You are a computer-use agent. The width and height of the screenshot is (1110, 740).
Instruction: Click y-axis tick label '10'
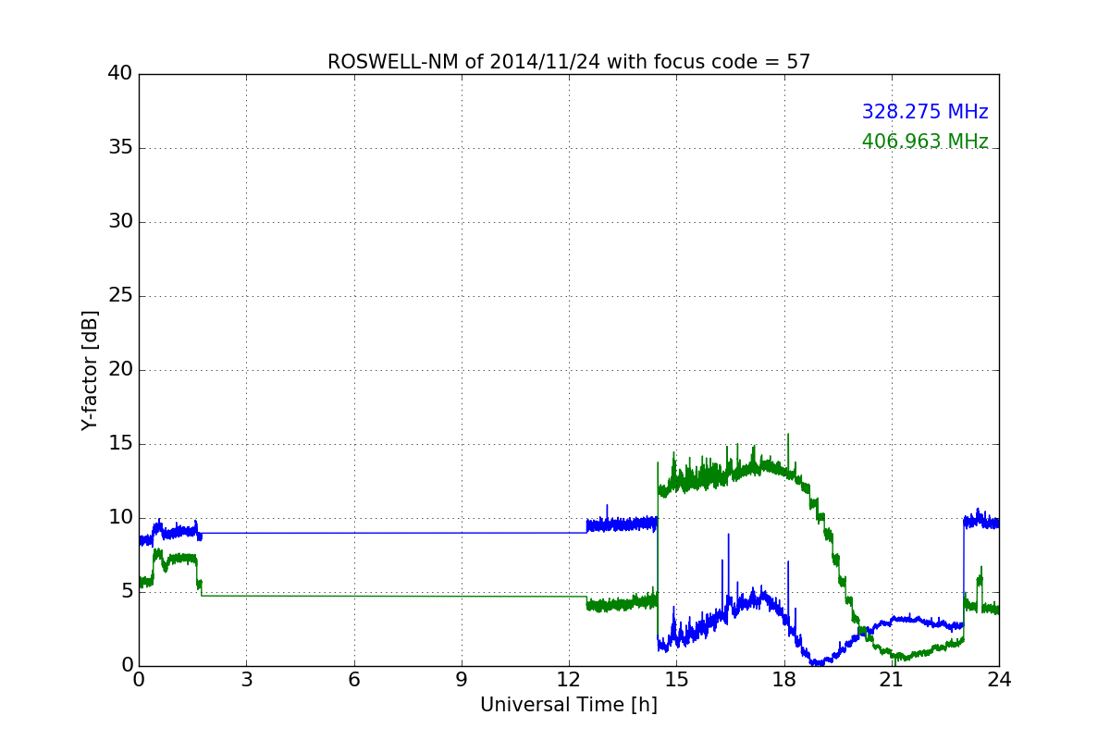point(120,518)
